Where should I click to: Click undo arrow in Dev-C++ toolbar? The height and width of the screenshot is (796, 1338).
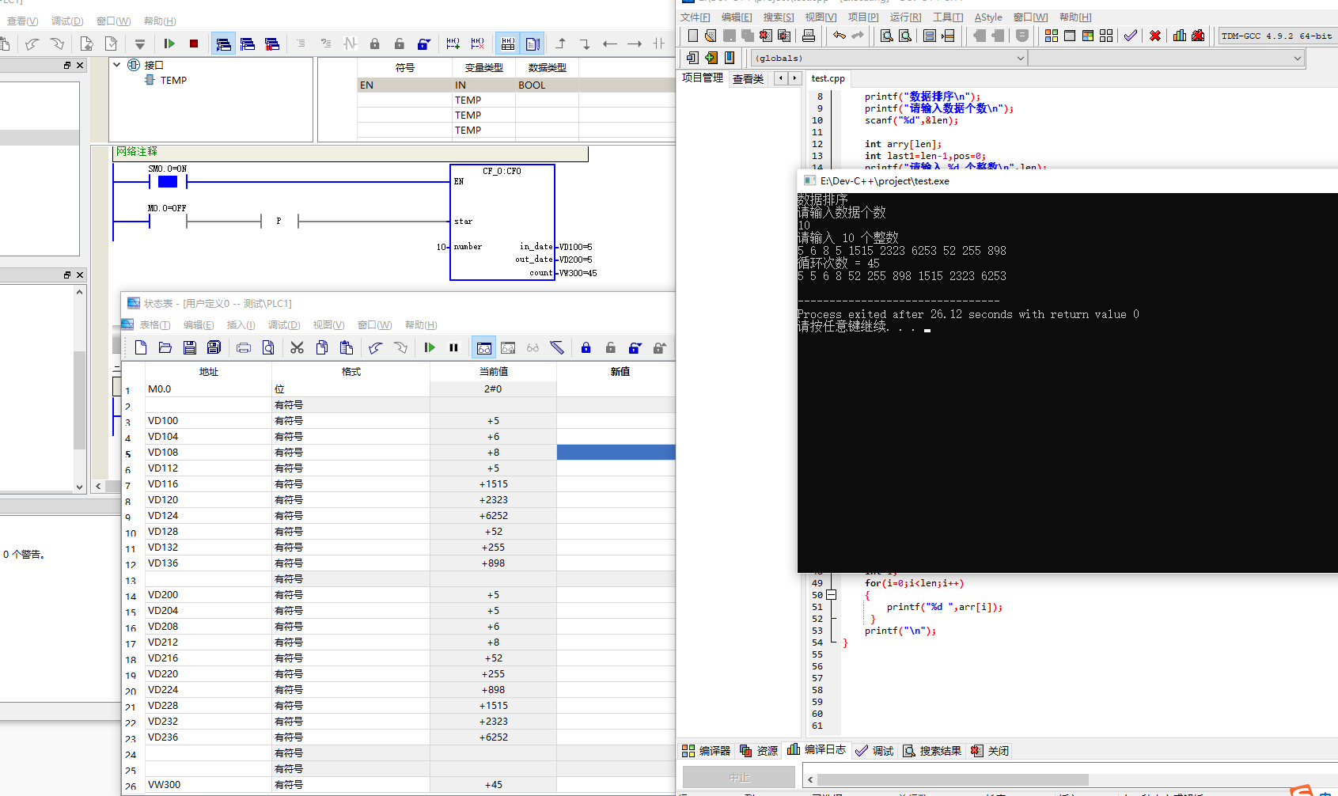840,36
